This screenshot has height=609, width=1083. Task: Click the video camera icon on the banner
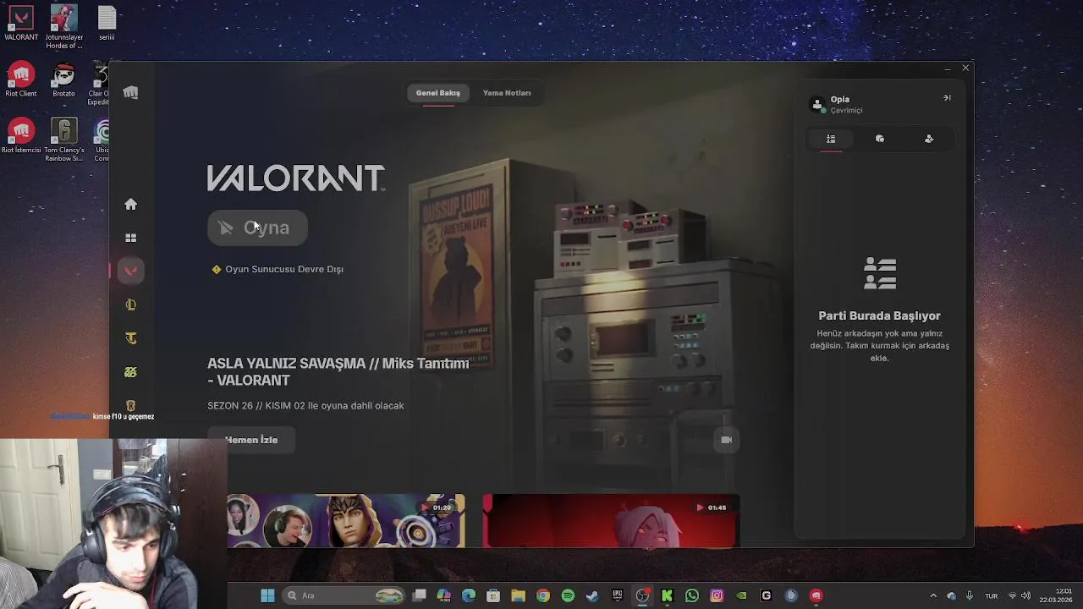pos(726,440)
